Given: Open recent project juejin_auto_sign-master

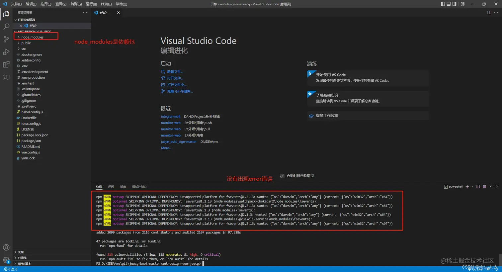Looking at the screenshot, I should [x=179, y=141].
